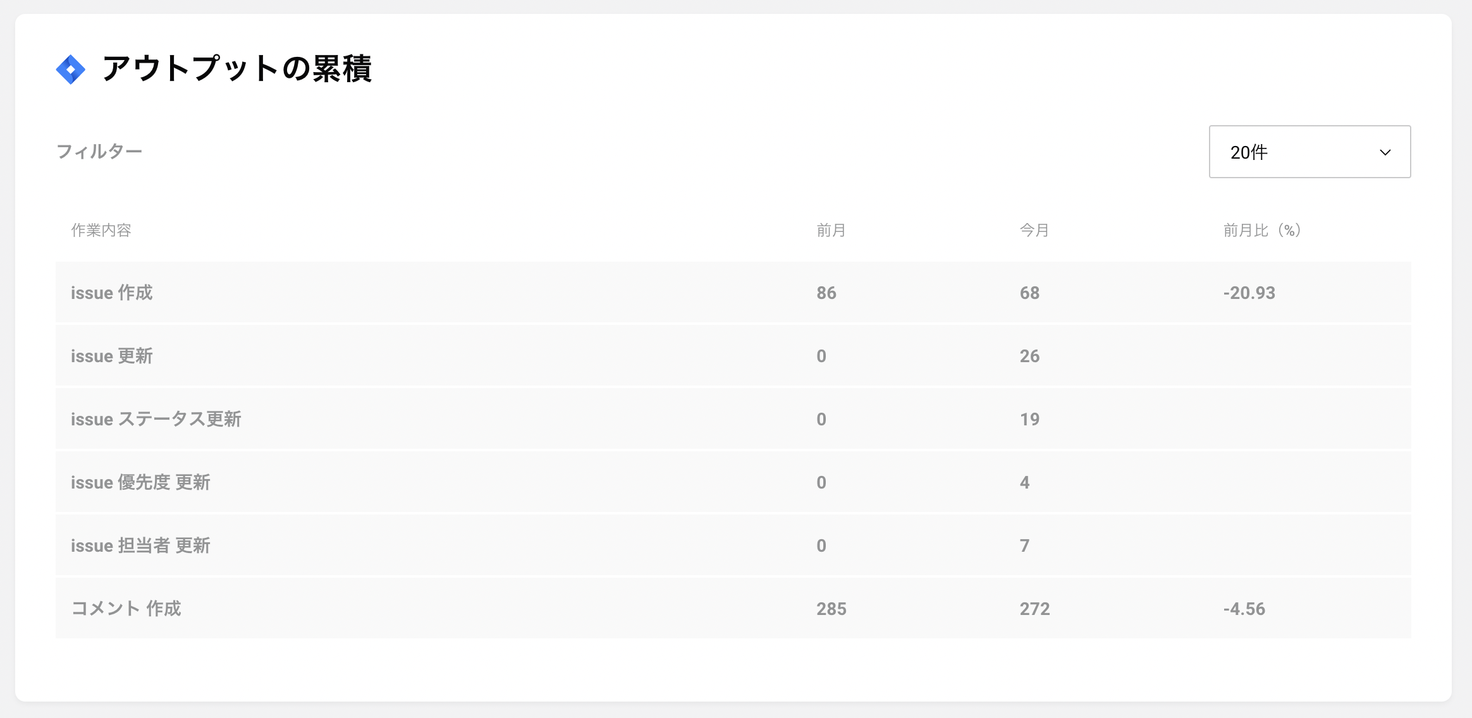Click the chevron arrow in the 20件 selector
Image resolution: width=1472 pixels, height=718 pixels.
1385,152
